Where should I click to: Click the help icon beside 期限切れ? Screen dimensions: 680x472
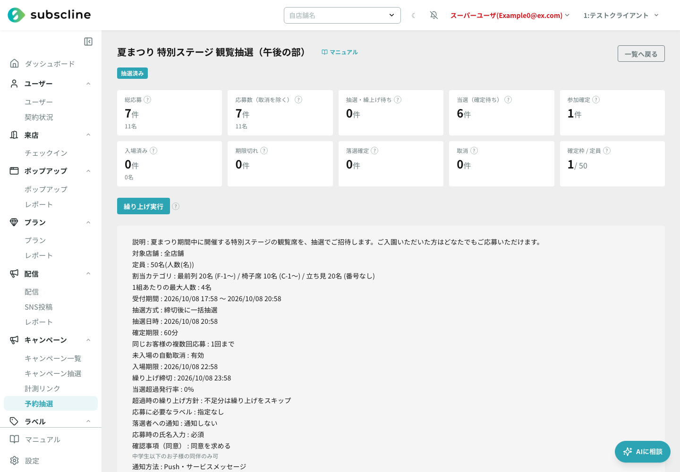coord(264,151)
